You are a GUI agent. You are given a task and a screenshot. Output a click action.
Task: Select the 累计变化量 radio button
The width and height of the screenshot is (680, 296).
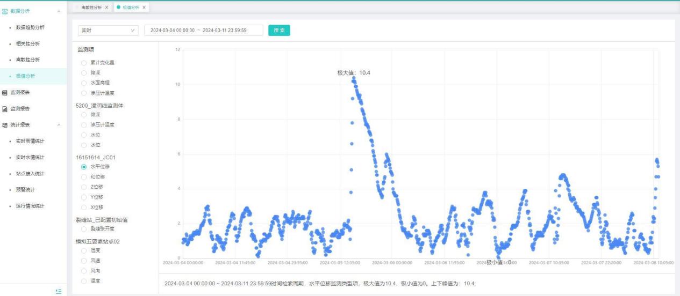pyautogui.click(x=84, y=63)
